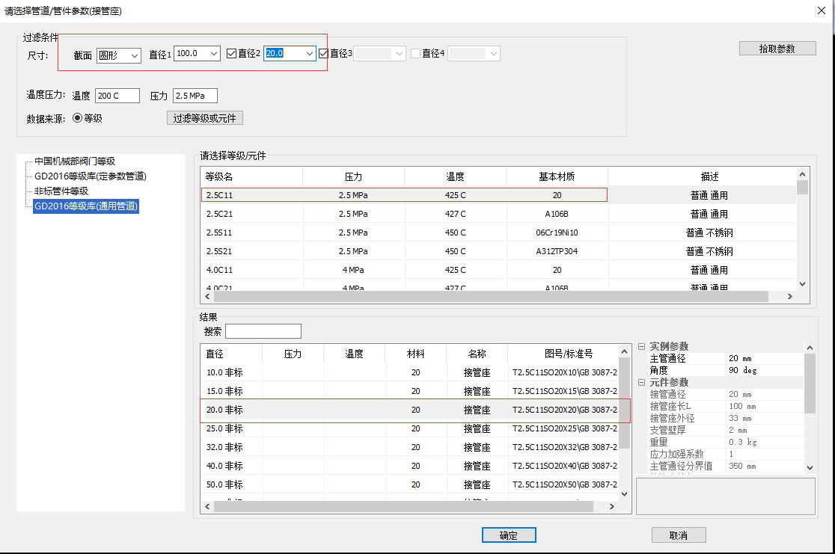Select the 等级 data source radio button
Screen dimensions: 835x554
click(x=78, y=118)
